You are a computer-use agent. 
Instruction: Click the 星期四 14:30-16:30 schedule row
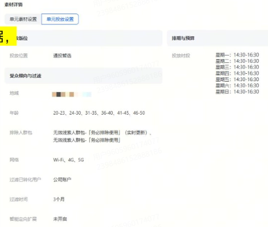click(237, 73)
